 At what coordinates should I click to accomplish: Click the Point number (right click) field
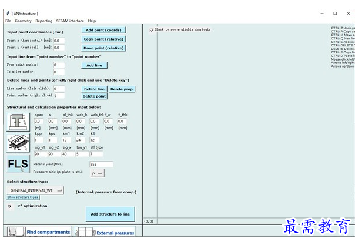59,96
